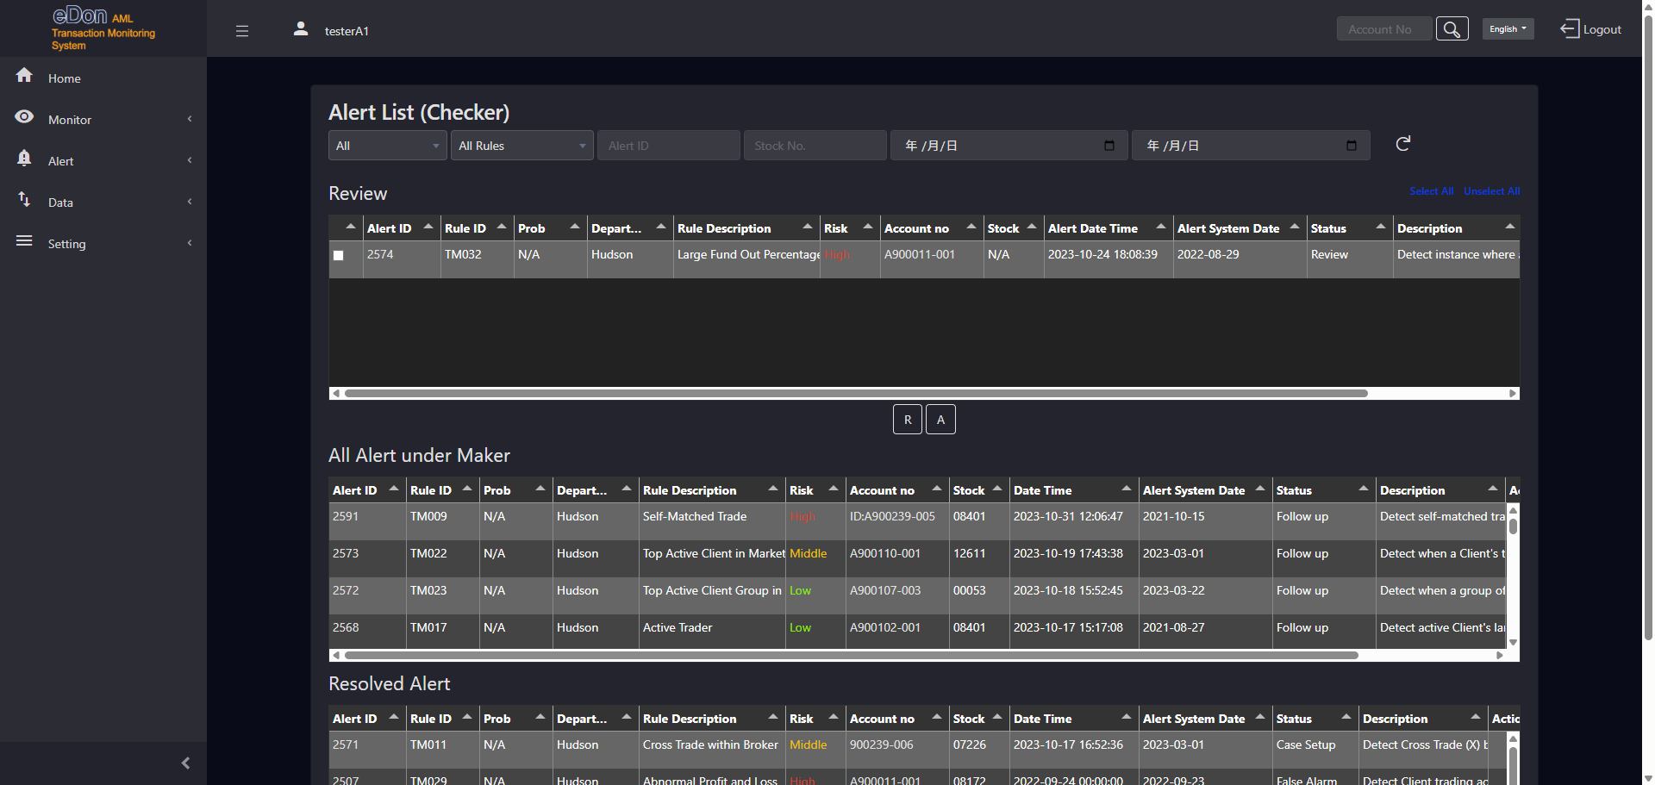
Task: Click inside the Account No input field
Action: pos(1383,28)
